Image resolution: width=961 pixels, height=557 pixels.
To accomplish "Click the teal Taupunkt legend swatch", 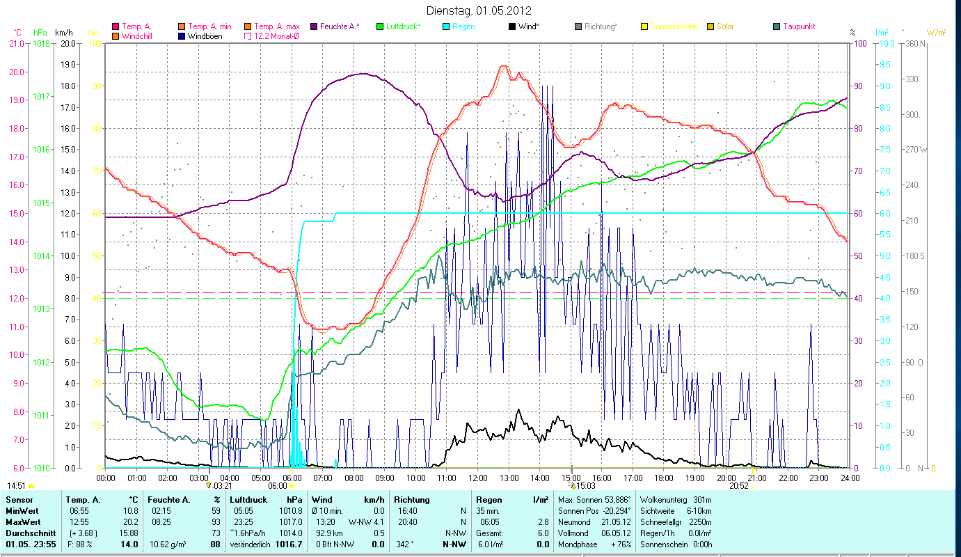I will (x=777, y=26).
